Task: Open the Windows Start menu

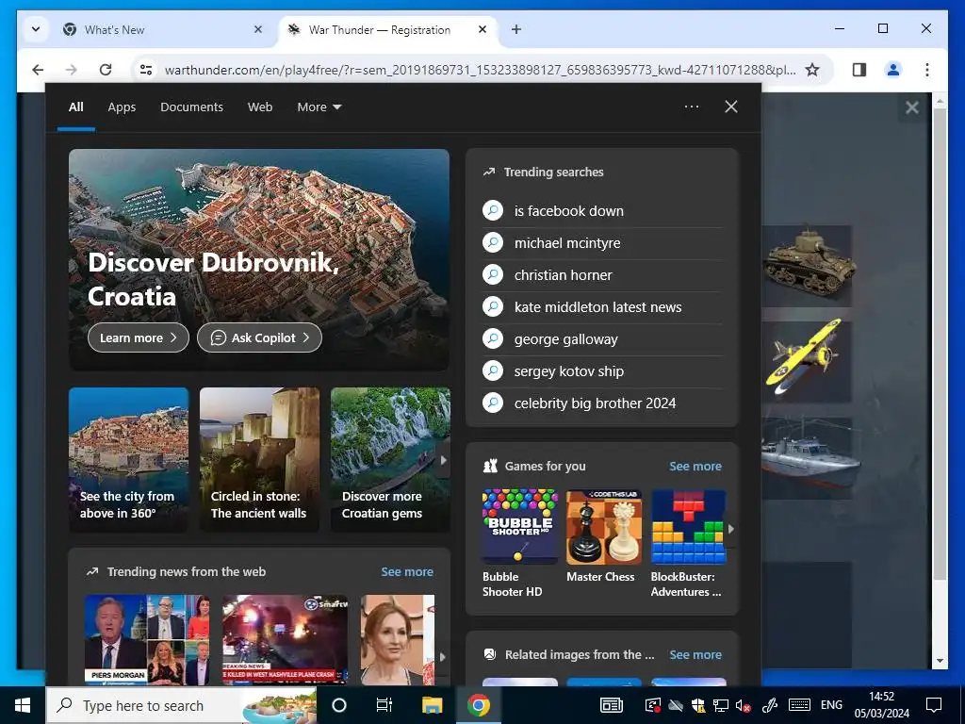Action: pyautogui.click(x=23, y=705)
